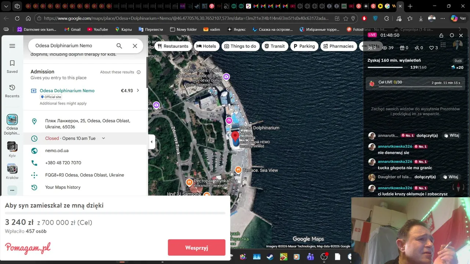Filter the map by Pharmacies

point(339,46)
